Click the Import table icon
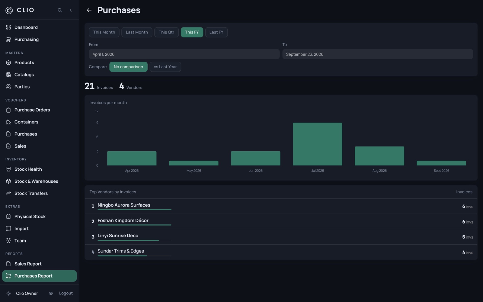483x302 pixels. pos(8,229)
